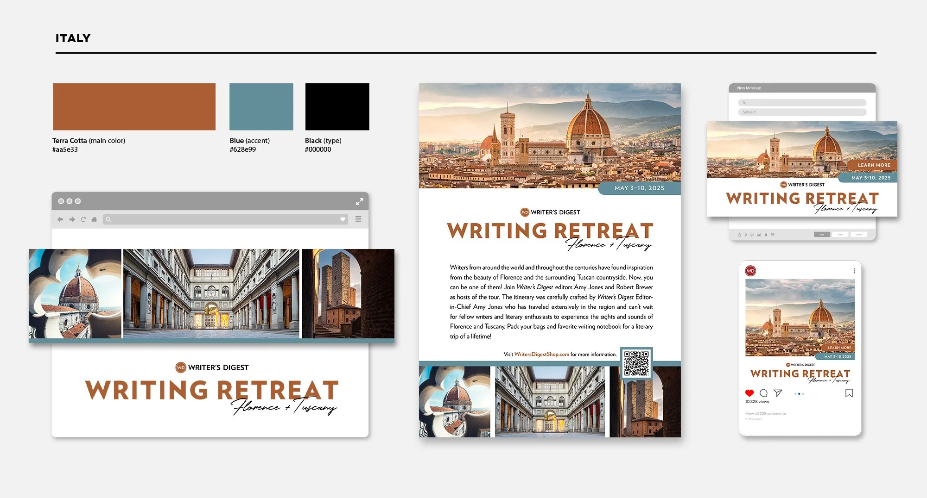This screenshot has width=927, height=498.
Task: Click the paper plane share icon
Action: pyautogui.click(x=778, y=393)
